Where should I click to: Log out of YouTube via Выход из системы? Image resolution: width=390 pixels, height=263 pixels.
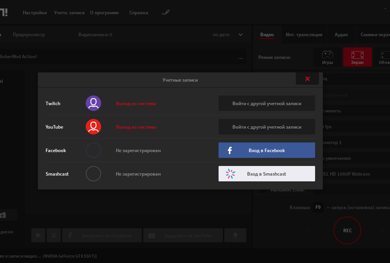pos(136,127)
